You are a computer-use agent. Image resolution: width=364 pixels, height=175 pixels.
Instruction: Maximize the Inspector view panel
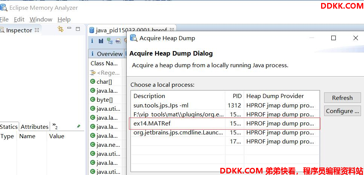pos(78,29)
